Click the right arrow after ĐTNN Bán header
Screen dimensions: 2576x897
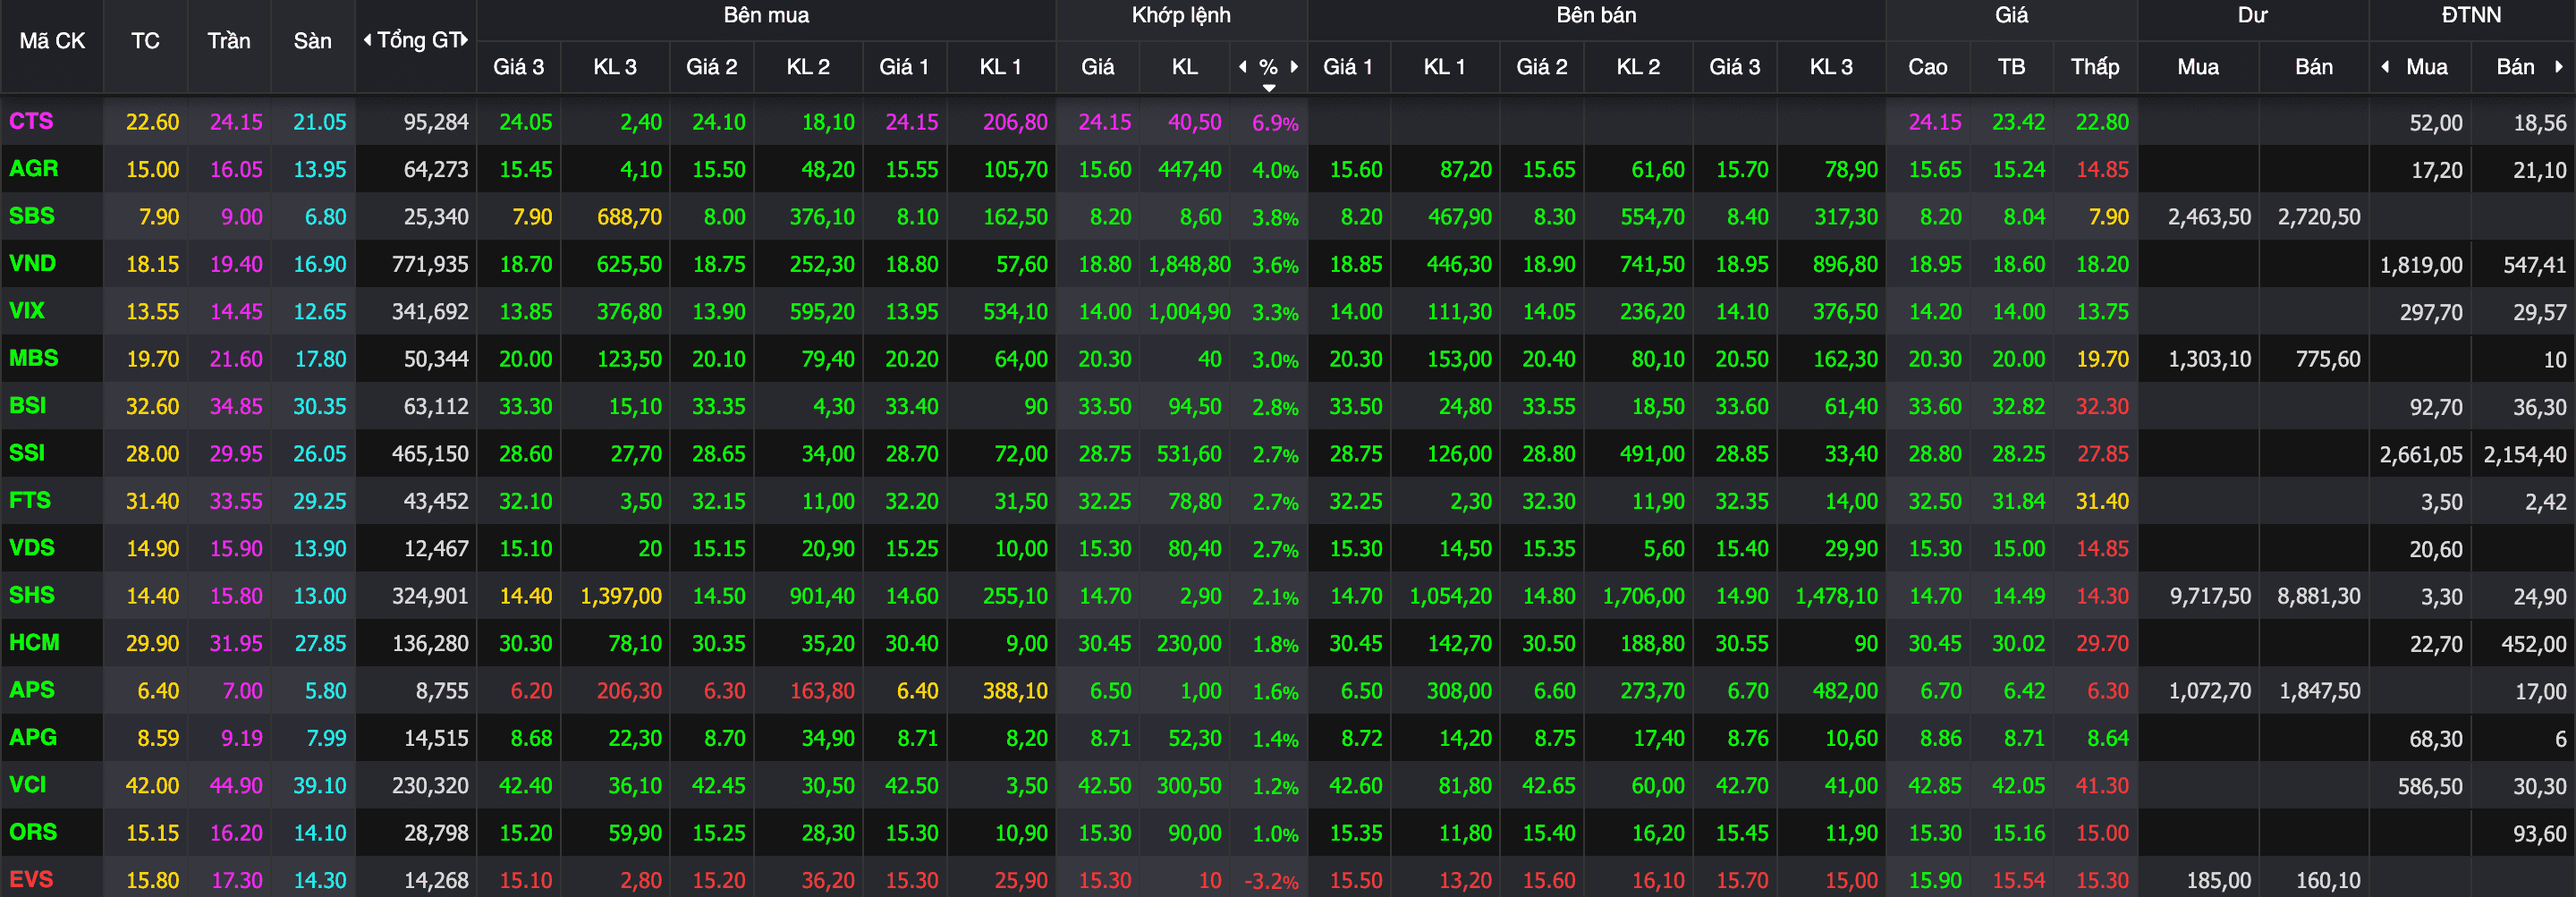(2558, 67)
